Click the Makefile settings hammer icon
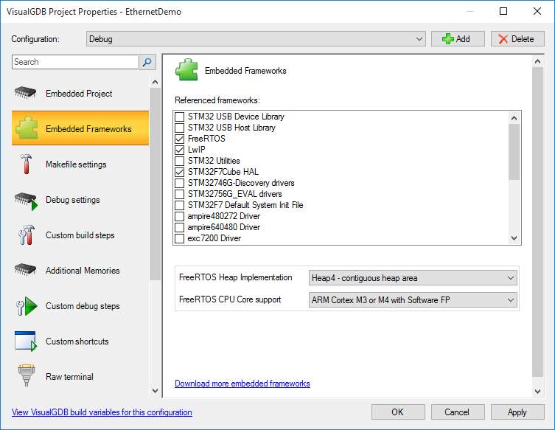This screenshot has height=430, width=555. pyautogui.click(x=26, y=164)
